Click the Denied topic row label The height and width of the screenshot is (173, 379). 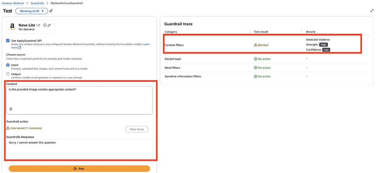pyautogui.click(x=173, y=59)
